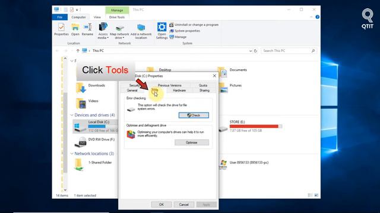Switch to the Sharing tab
This screenshot has height=213, width=380.
(x=204, y=91)
